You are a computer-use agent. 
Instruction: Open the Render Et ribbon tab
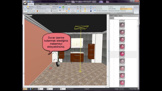click(x=44, y=4)
